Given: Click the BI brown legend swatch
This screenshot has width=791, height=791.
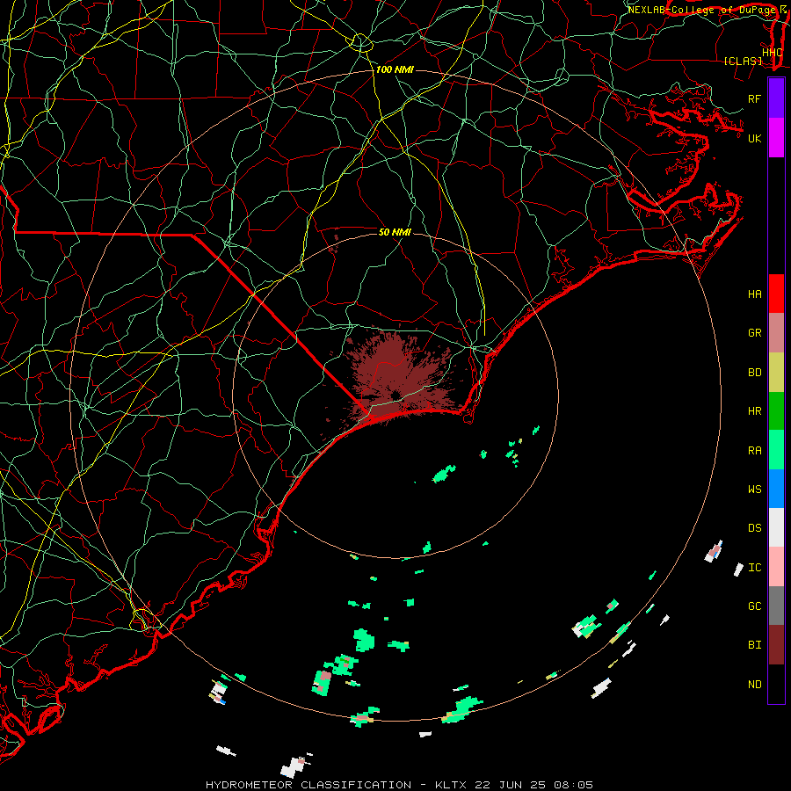Looking at the screenshot, I should click(776, 645).
